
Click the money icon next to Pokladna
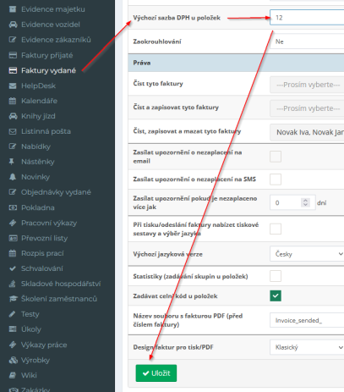[x=13, y=207]
